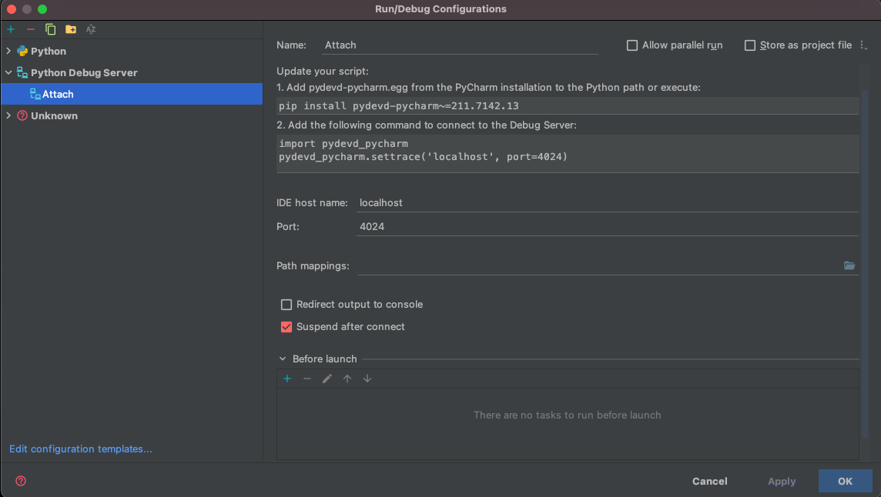Open the Path mappings browser
Viewport: 881px width, 497px height.
pyautogui.click(x=849, y=265)
